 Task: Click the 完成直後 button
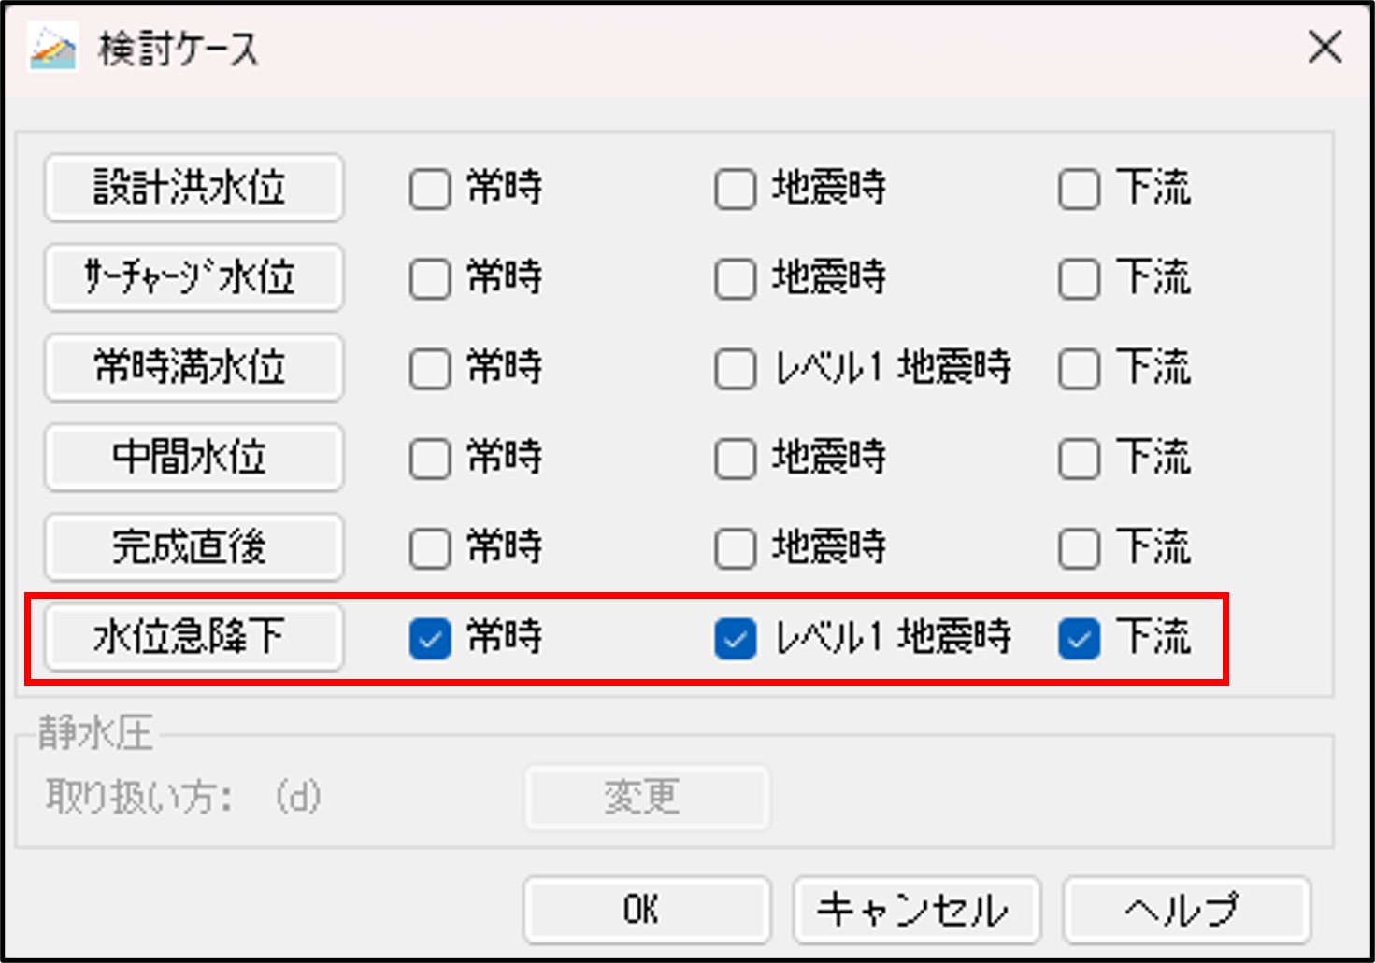point(193,546)
